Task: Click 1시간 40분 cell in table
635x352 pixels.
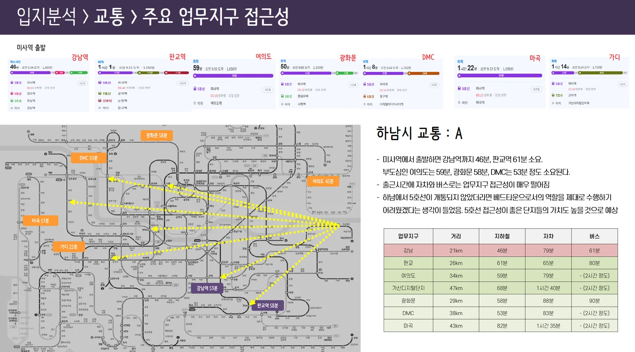Action: pos(548,288)
